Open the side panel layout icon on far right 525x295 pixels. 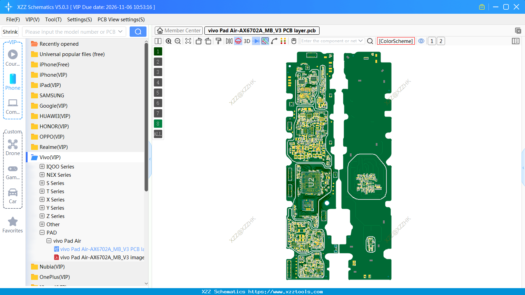(x=516, y=41)
